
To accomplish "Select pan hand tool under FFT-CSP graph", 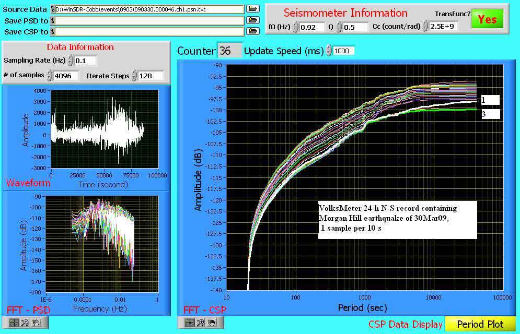I will tap(212, 323).
